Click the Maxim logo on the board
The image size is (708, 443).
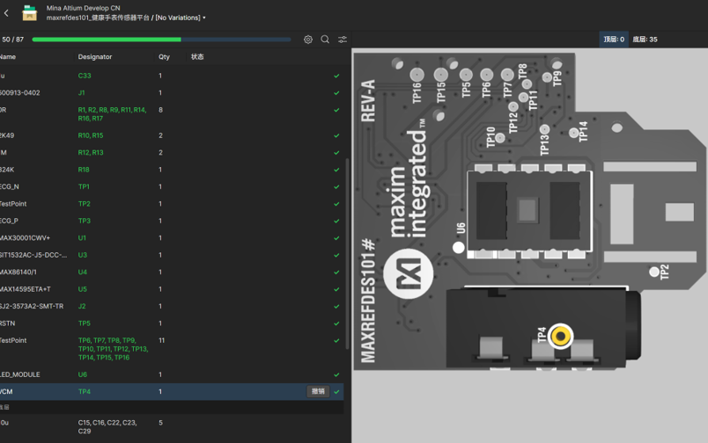point(409,273)
